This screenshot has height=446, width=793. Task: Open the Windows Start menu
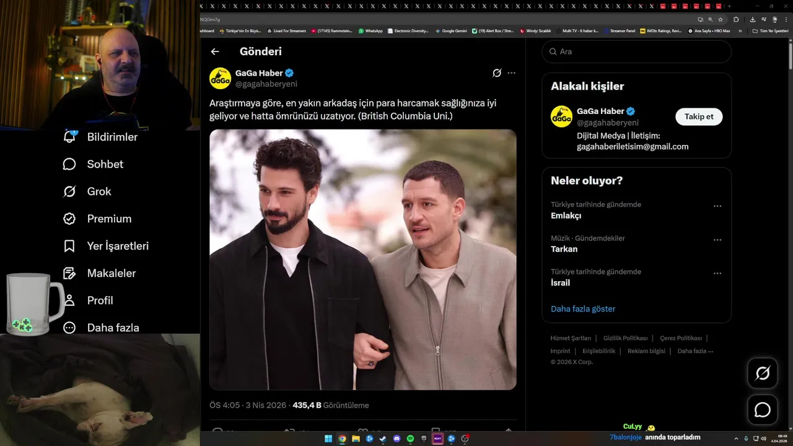tap(328, 439)
